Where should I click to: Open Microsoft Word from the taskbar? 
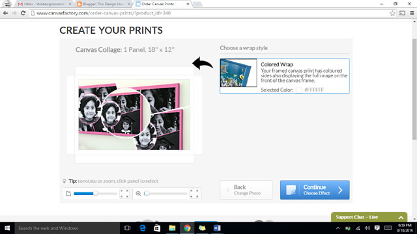click(x=217, y=228)
